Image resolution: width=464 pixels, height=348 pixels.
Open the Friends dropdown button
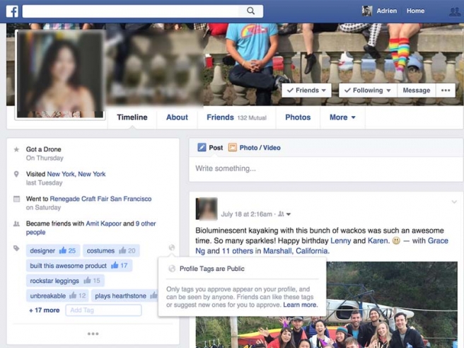pos(307,91)
